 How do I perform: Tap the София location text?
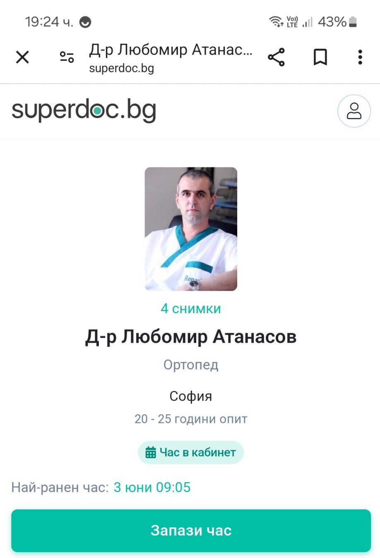[191, 396]
